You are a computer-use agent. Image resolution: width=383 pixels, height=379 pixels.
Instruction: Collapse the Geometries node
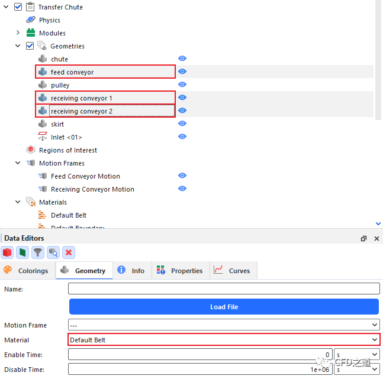(x=18, y=46)
